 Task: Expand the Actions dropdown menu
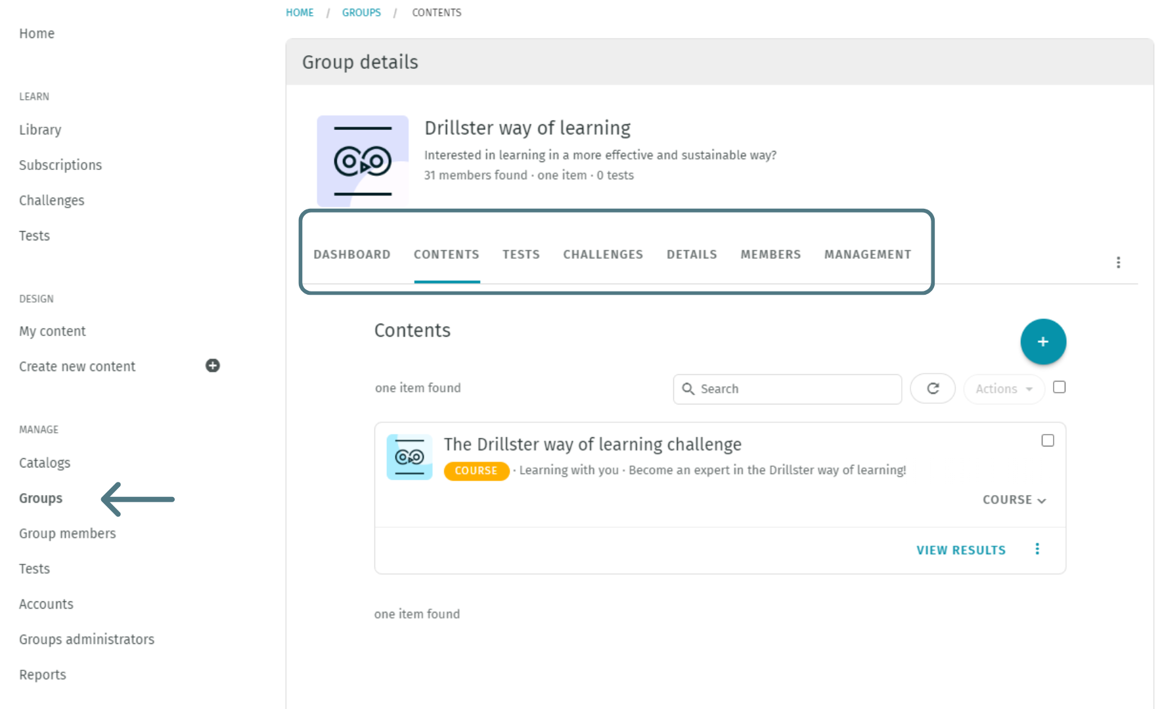[x=1003, y=389]
